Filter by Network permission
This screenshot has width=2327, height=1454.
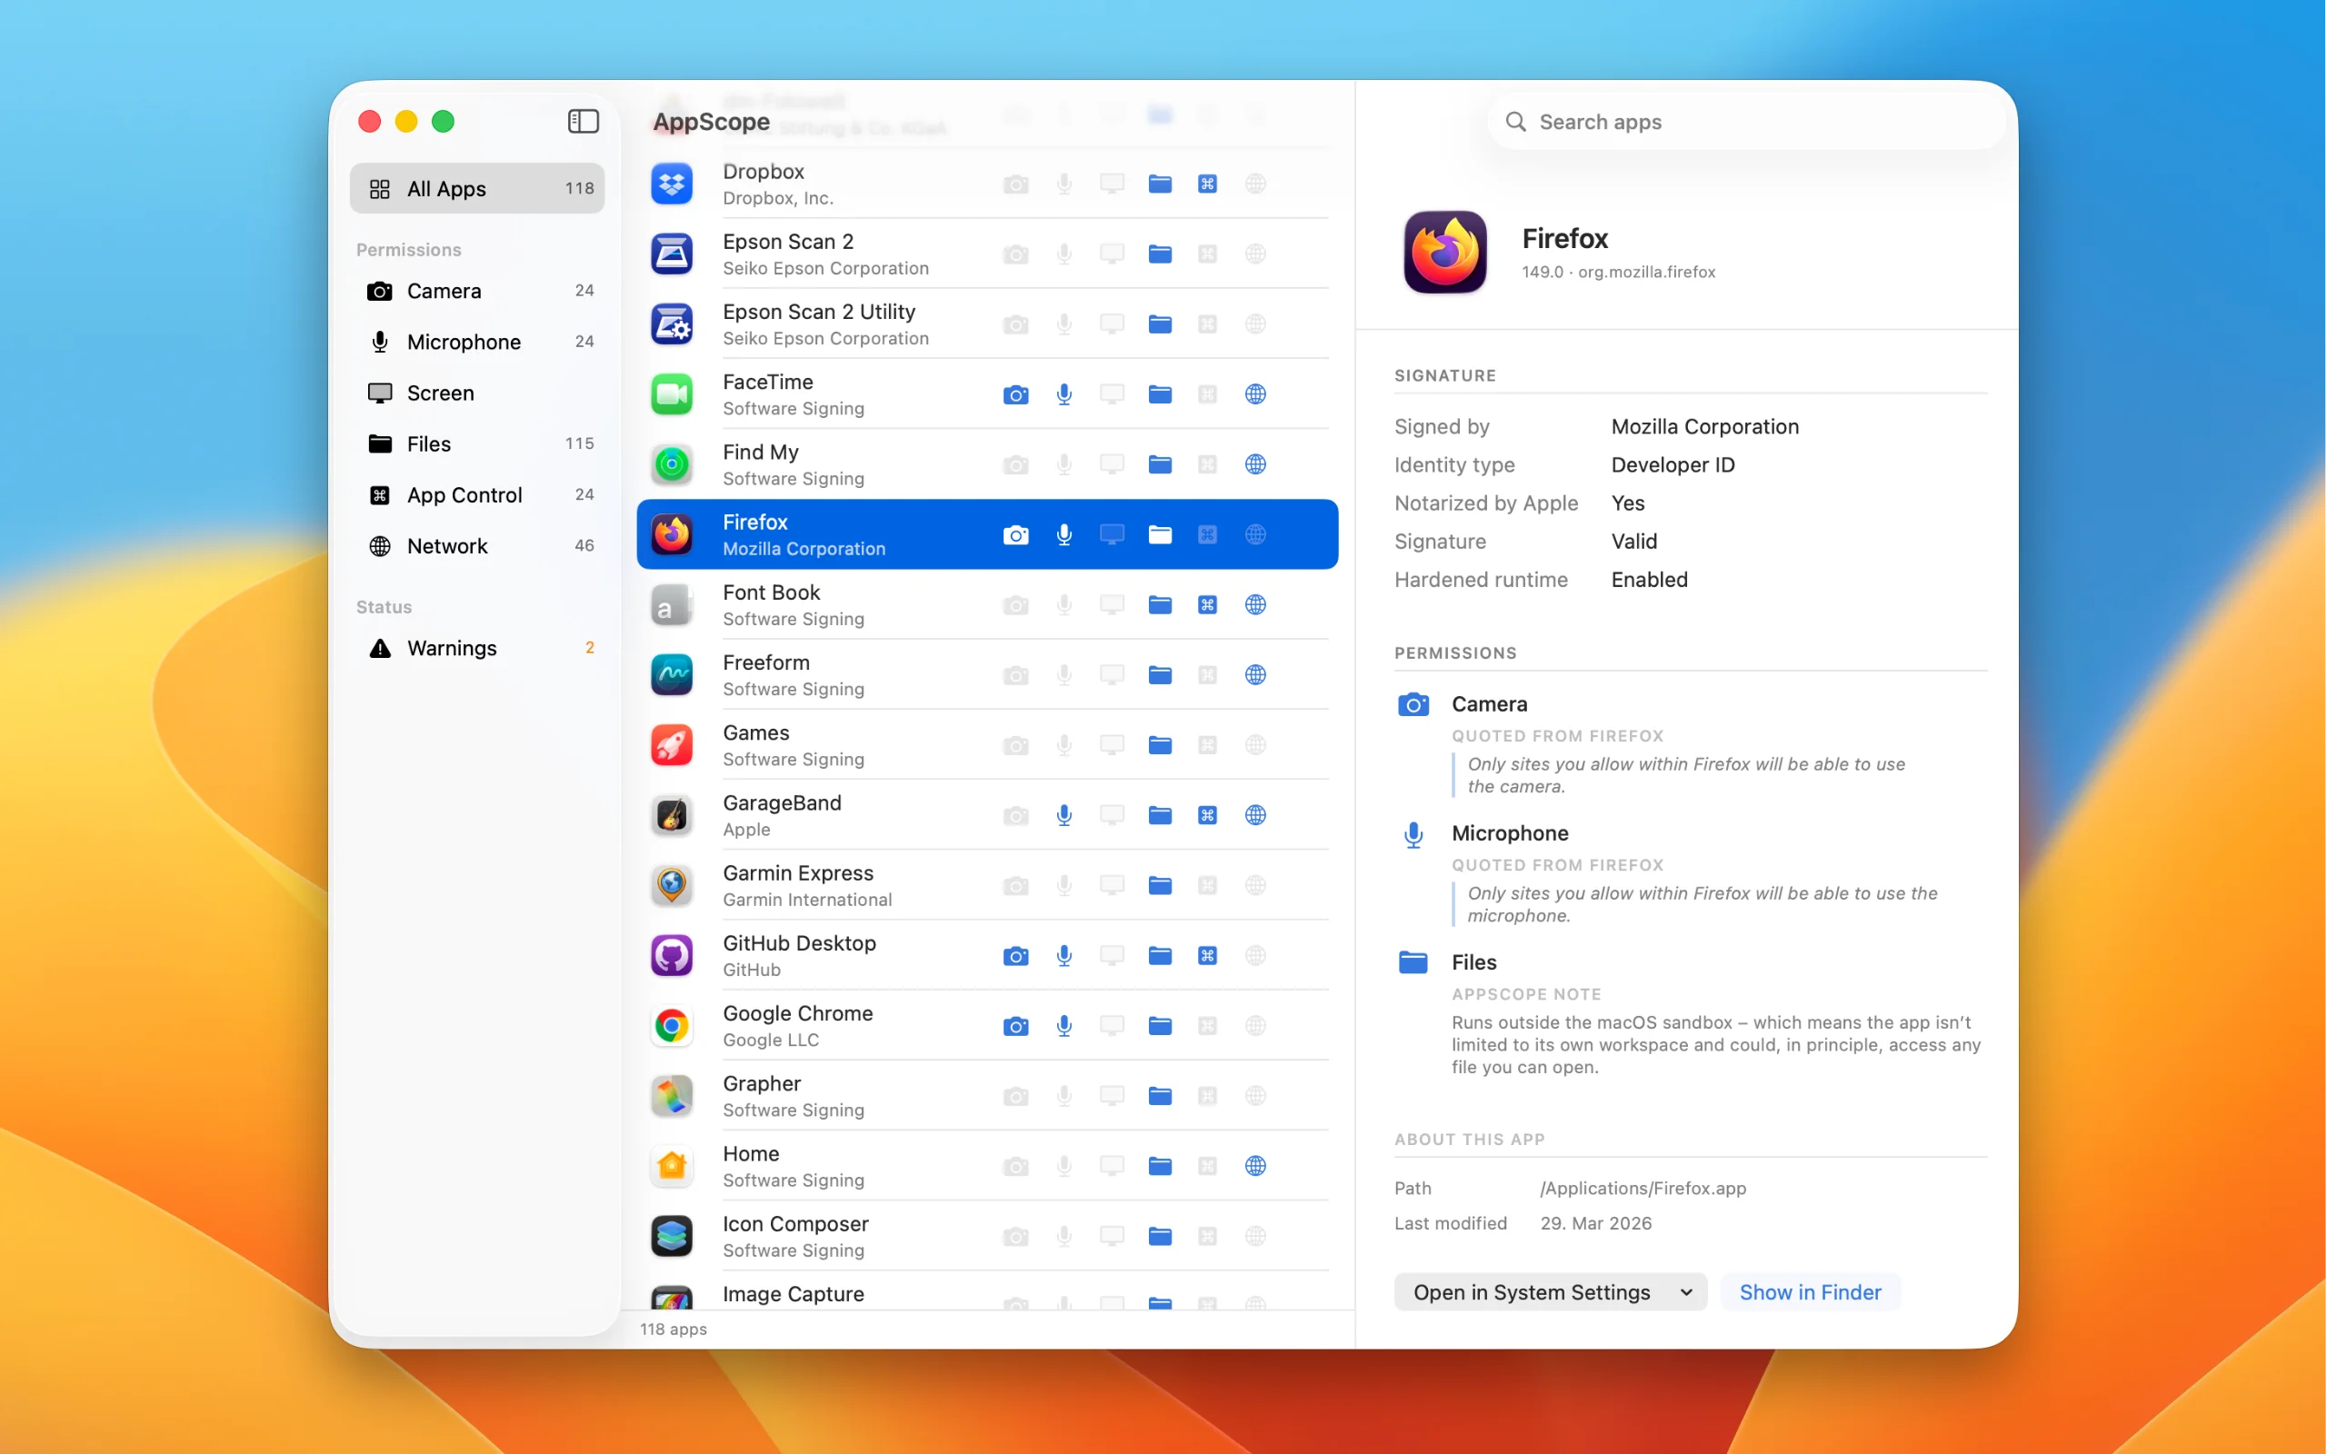point(477,545)
